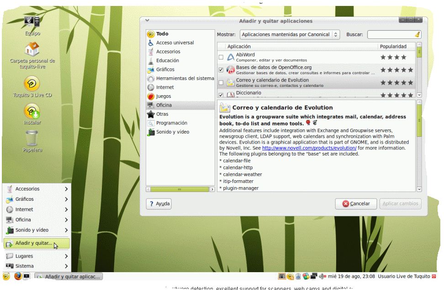
Task: Expand Oficina submenu in main menu
Action: pos(37,220)
